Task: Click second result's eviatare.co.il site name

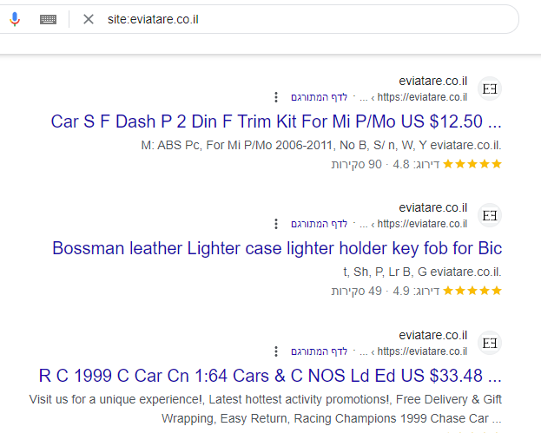Action: [433, 208]
